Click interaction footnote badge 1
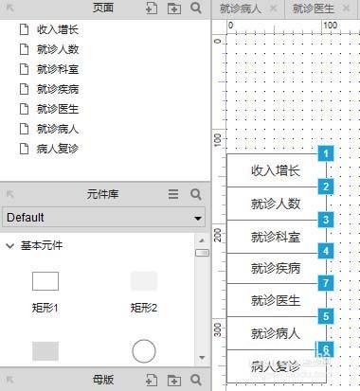This screenshot has height=391, width=360. coord(326,154)
